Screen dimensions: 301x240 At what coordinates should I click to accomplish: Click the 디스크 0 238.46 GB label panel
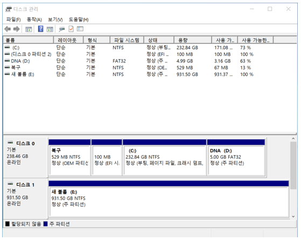pos(25,157)
